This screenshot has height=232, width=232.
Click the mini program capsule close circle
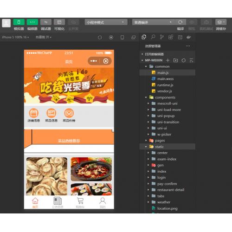coord(106,61)
